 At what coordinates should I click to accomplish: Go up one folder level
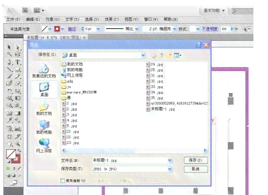click(161, 55)
